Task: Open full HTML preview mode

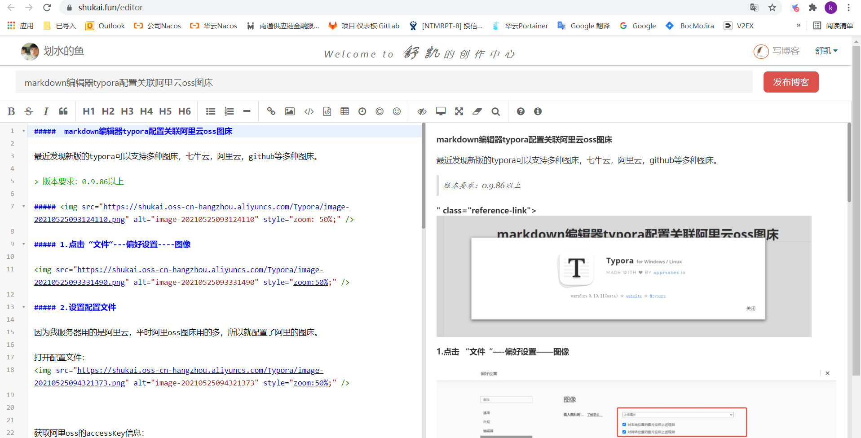Action: tap(441, 111)
